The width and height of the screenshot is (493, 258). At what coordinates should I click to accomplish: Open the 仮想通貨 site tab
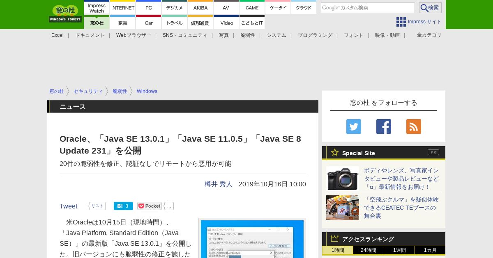200,23
